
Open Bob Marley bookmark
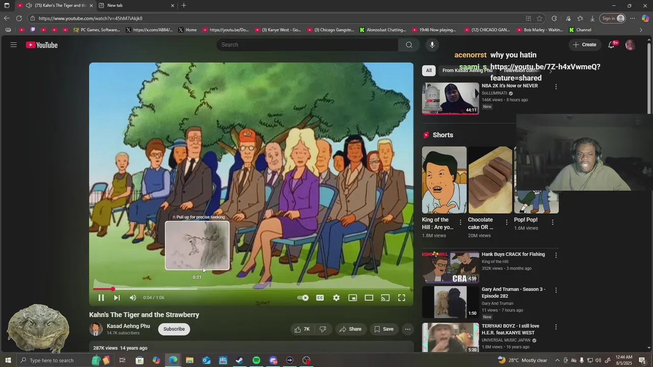pos(540,30)
